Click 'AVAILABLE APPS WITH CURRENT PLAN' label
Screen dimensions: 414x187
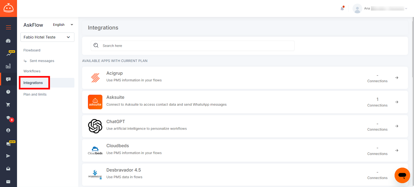115,61
